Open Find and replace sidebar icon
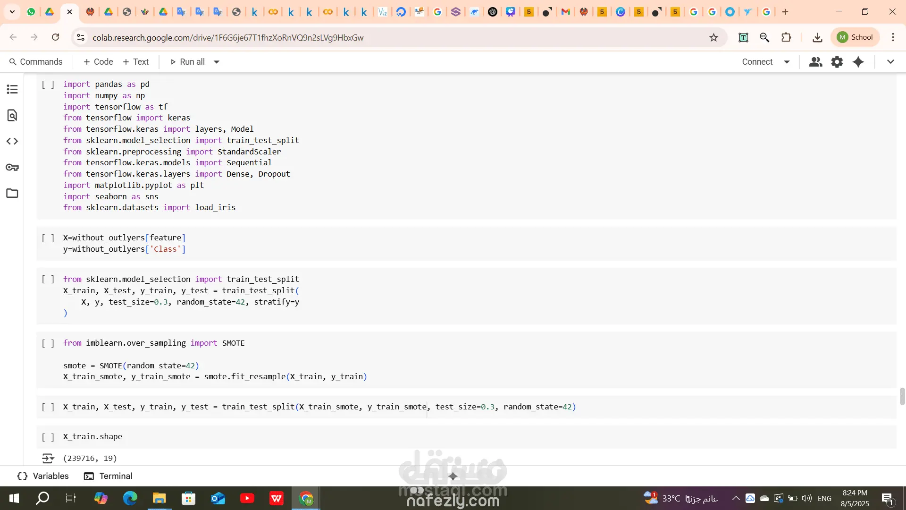Viewport: 906px width, 510px height. [12, 115]
